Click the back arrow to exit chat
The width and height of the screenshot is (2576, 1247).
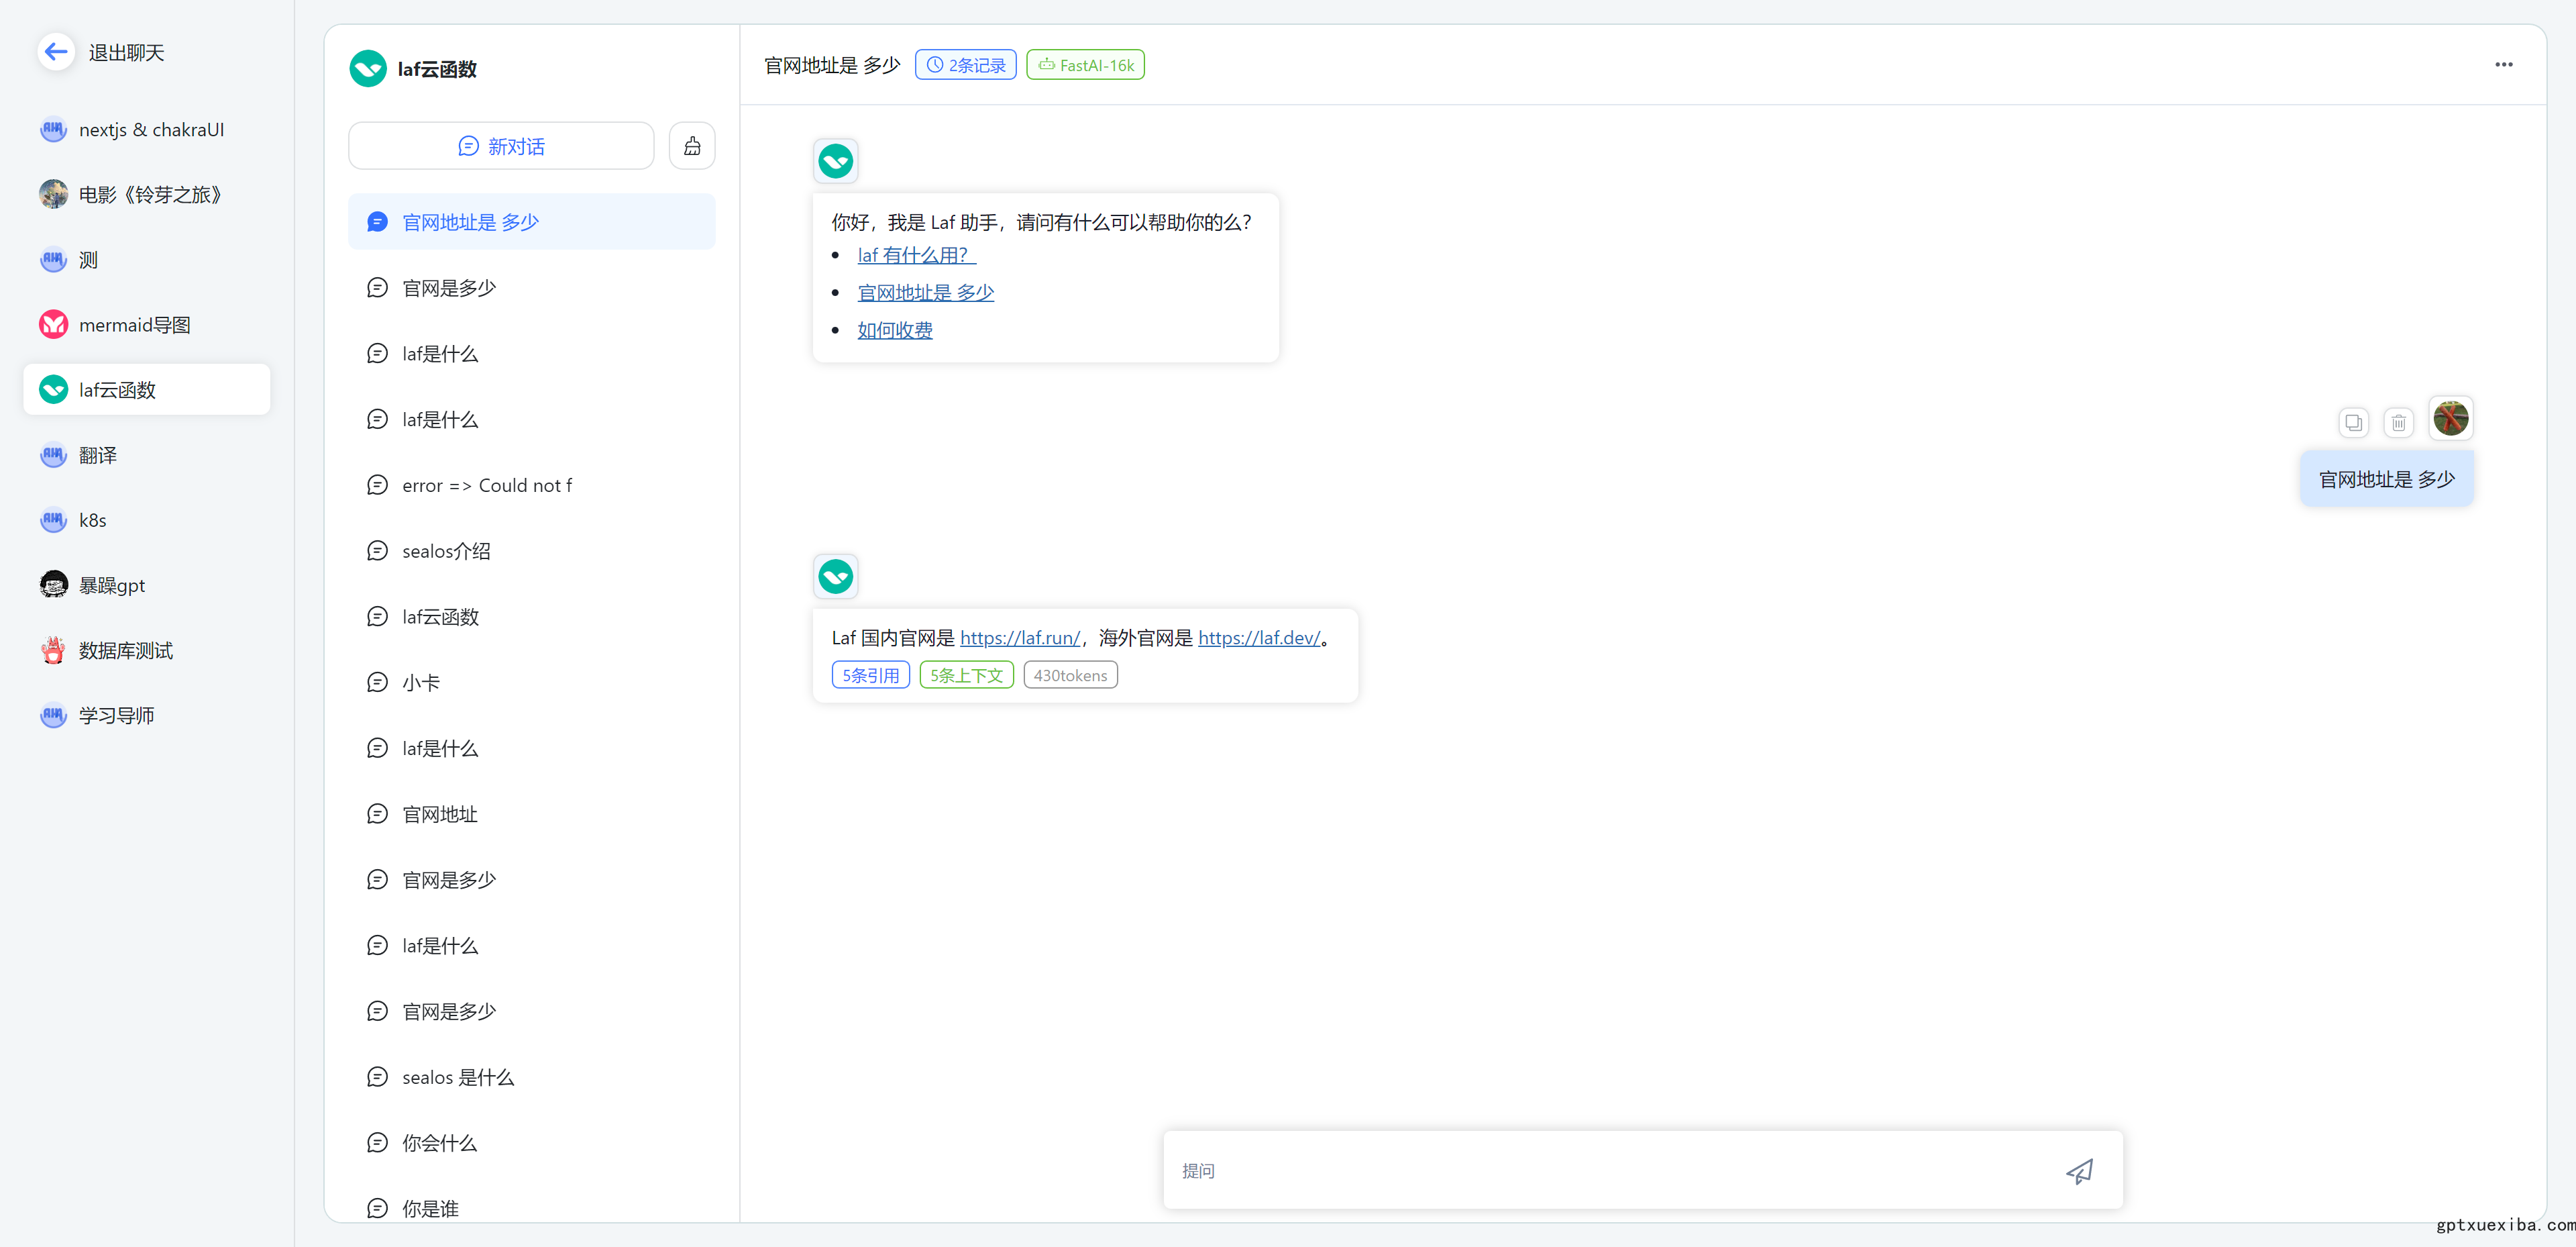(x=56, y=51)
